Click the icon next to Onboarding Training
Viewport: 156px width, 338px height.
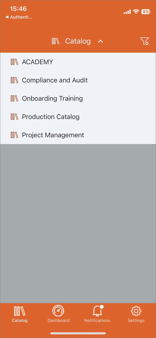coord(14,98)
